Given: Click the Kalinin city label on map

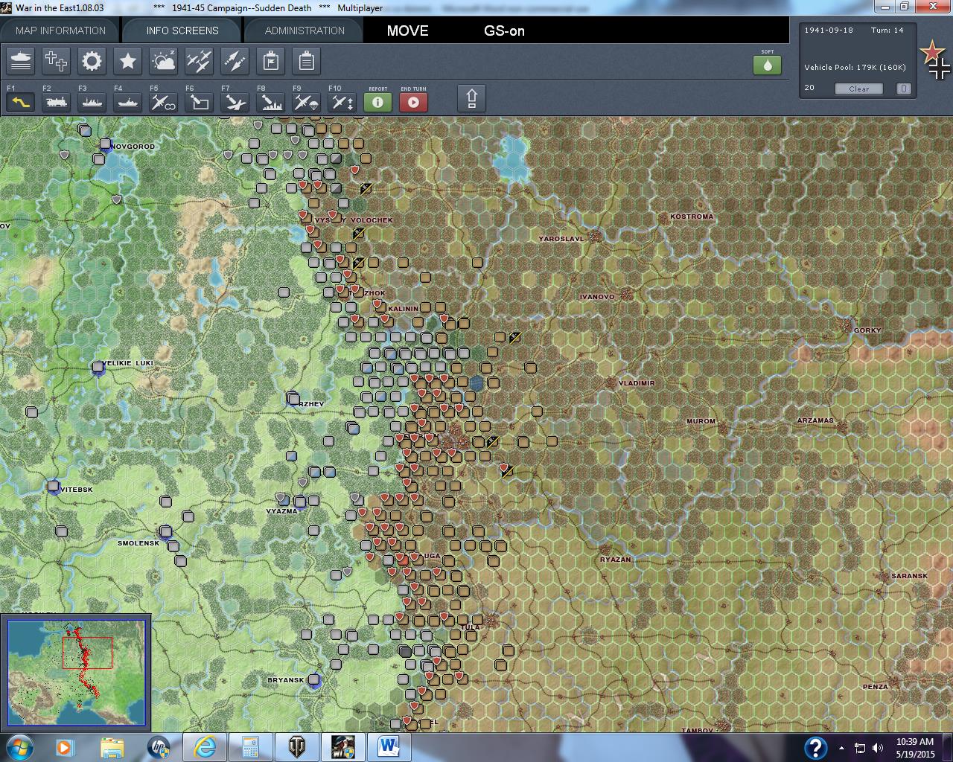Looking at the screenshot, I should (403, 309).
